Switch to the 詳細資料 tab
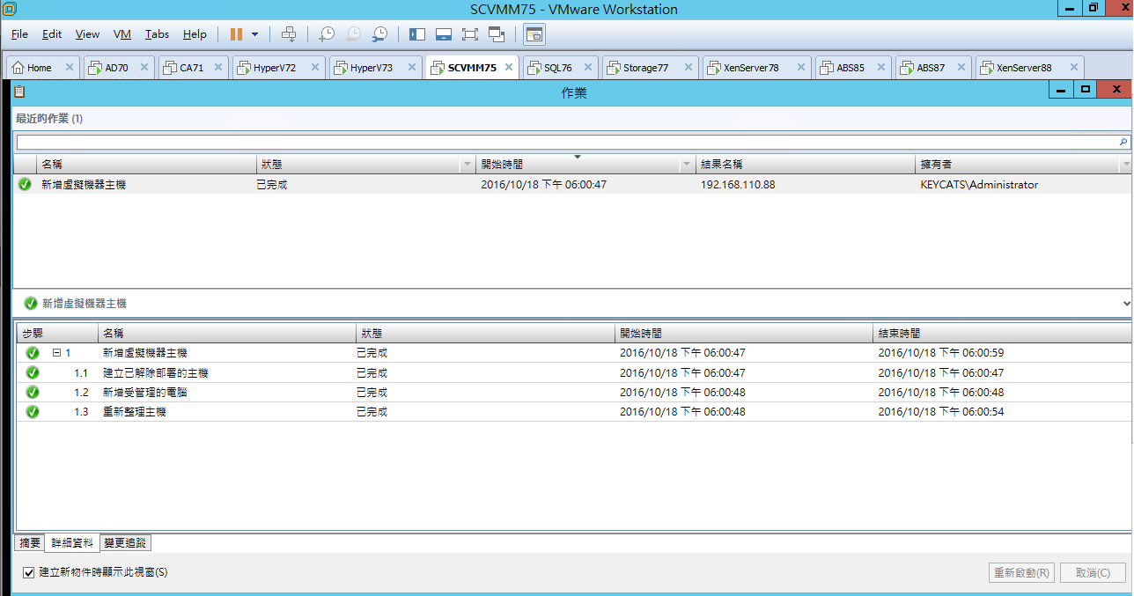This screenshot has width=1134, height=596. point(71,543)
